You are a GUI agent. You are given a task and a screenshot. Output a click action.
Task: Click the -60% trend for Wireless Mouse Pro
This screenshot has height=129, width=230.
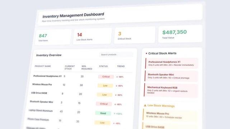click(x=119, y=86)
